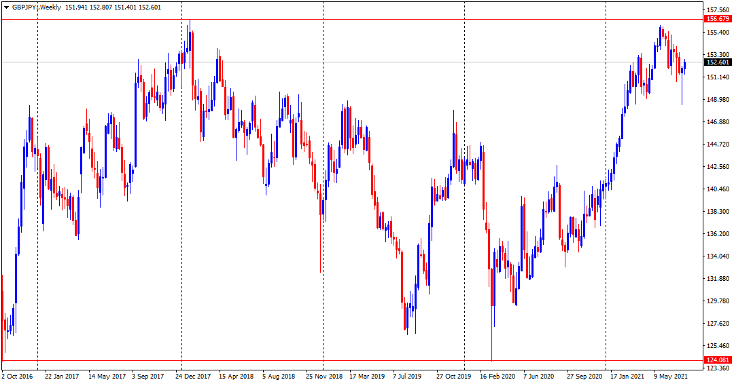The width and height of the screenshot is (734, 384).
Task: Click the 24 Dec 2017 date label
Action: (x=193, y=376)
